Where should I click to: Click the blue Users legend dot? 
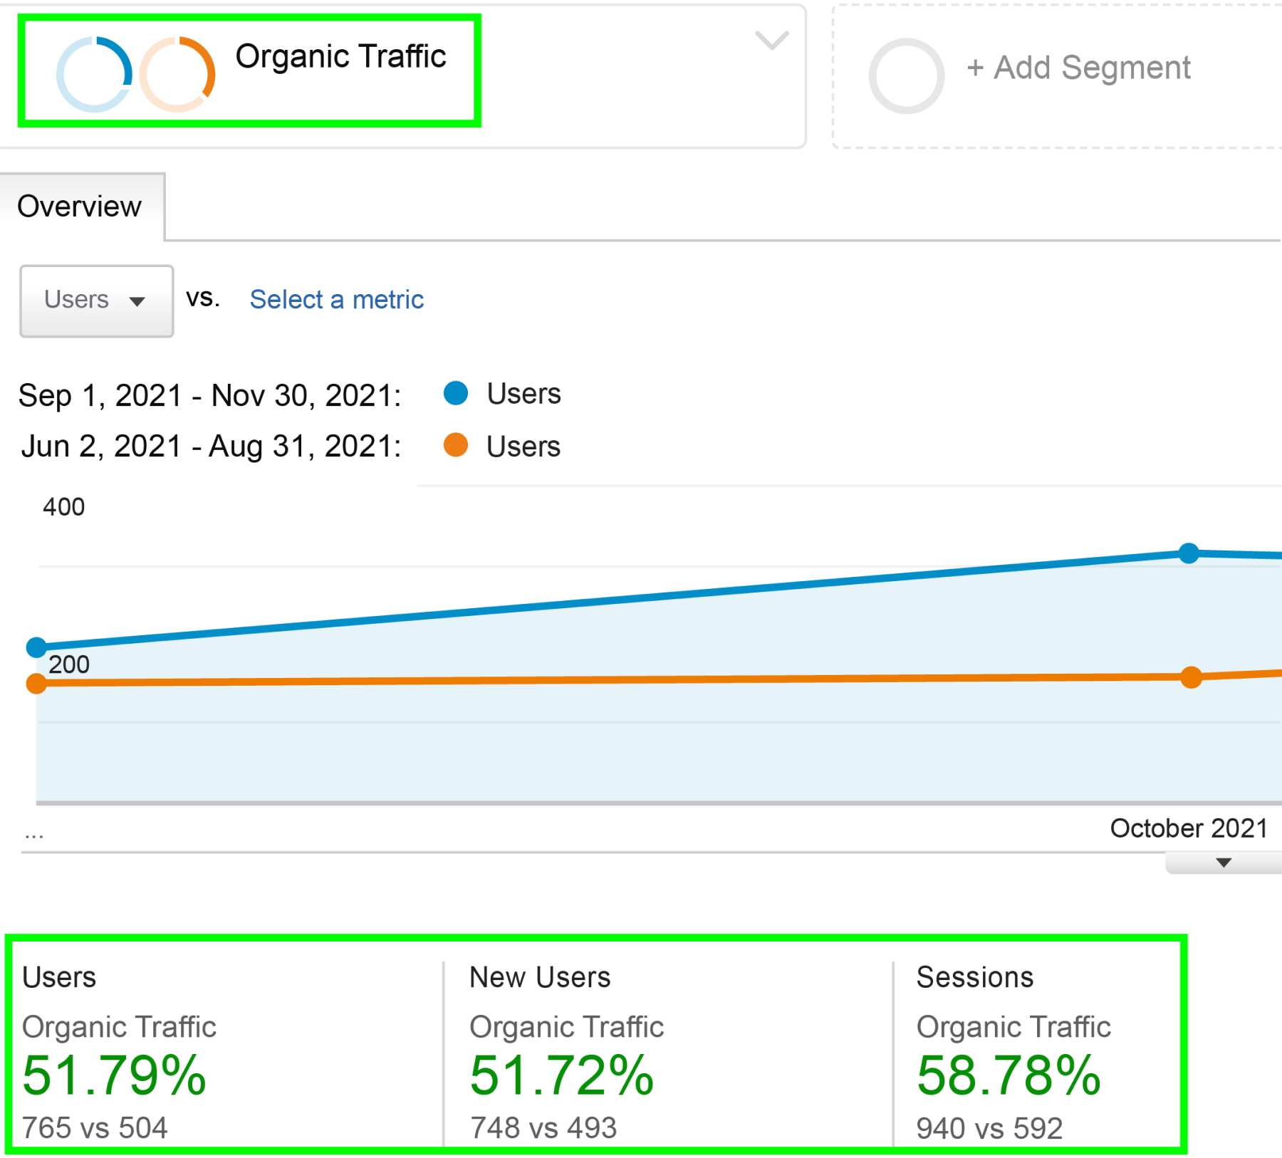click(456, 393)
